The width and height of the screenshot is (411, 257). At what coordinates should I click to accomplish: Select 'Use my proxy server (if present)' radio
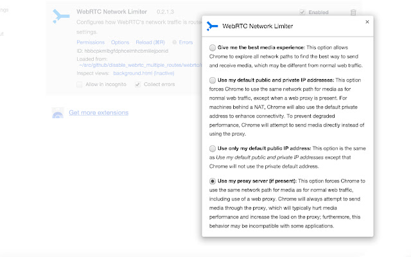pyautogui.click(x=213, y=181)
